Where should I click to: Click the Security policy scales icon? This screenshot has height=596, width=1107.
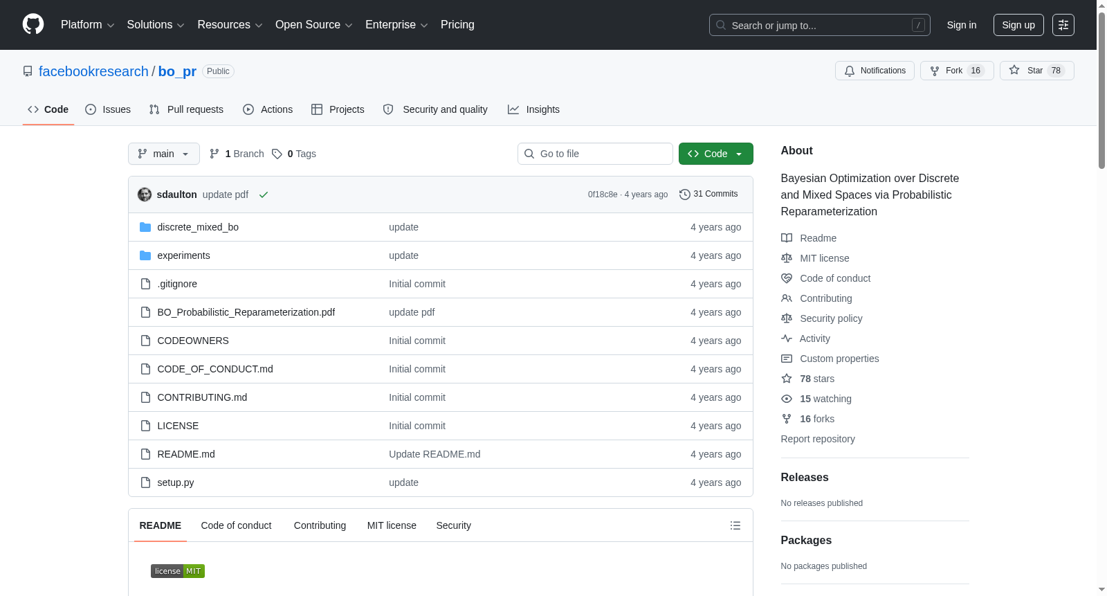787,318
